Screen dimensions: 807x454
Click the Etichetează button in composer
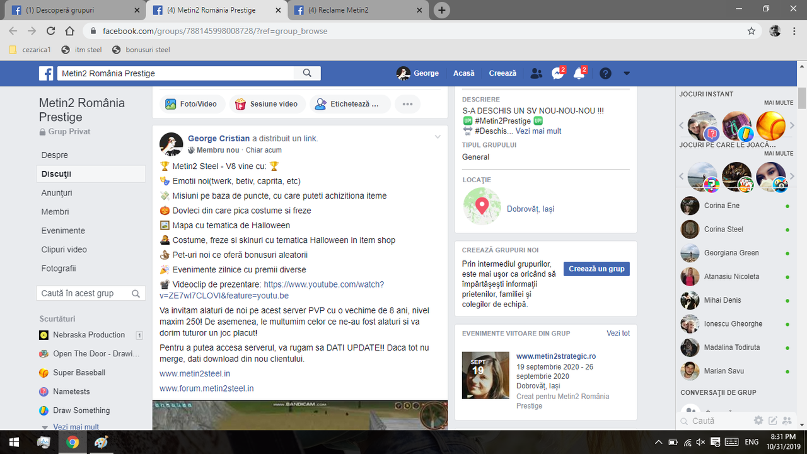click(350, 104)
